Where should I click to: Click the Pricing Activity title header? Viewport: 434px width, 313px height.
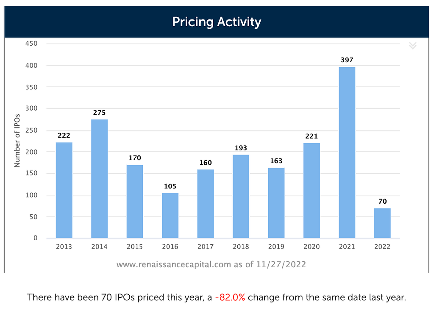click(217, 22)
